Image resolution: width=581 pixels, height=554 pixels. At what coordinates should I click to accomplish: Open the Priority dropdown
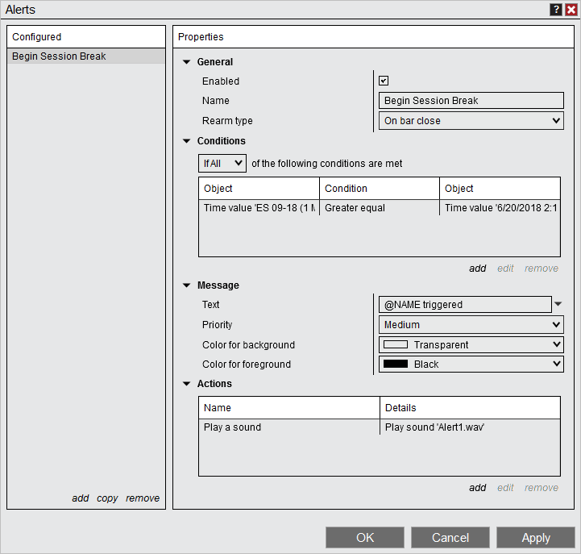click(471, 325)
